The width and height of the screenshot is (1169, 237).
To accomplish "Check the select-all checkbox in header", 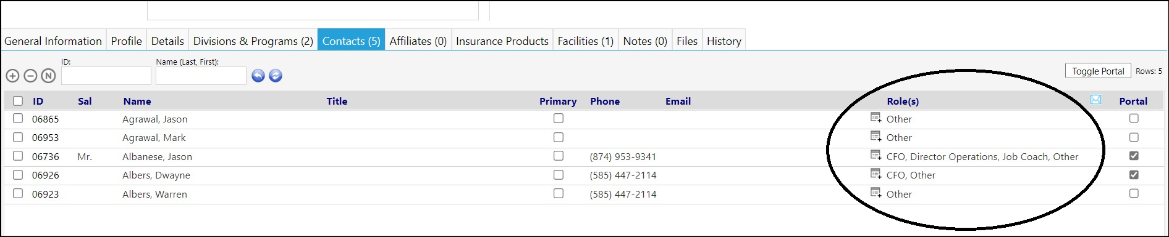I will pos(18,101).
